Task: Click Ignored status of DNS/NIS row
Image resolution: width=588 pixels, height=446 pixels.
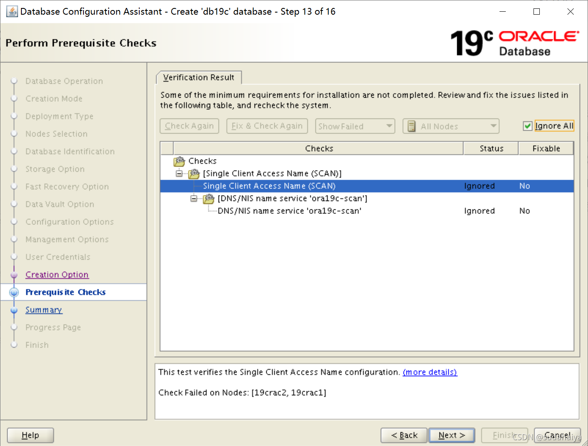Action: click(x=479, y=211)
